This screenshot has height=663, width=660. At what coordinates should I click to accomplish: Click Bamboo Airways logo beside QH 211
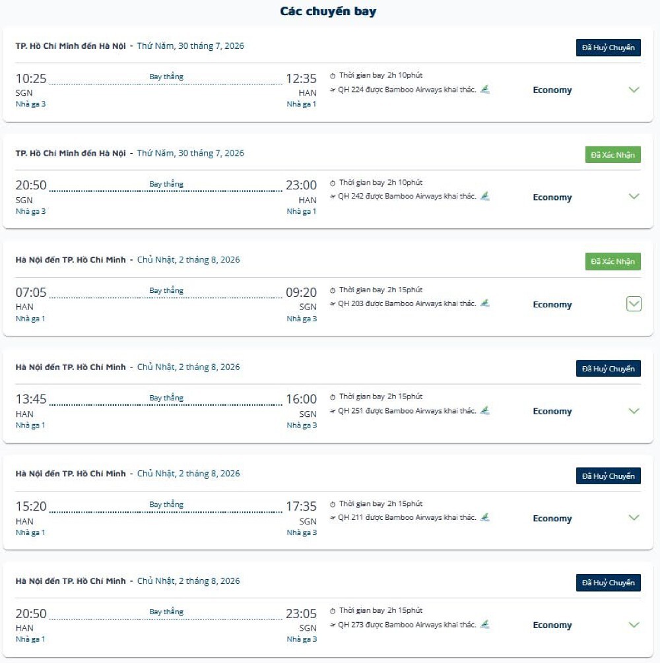pyautogui.click(x=485, y=517)
